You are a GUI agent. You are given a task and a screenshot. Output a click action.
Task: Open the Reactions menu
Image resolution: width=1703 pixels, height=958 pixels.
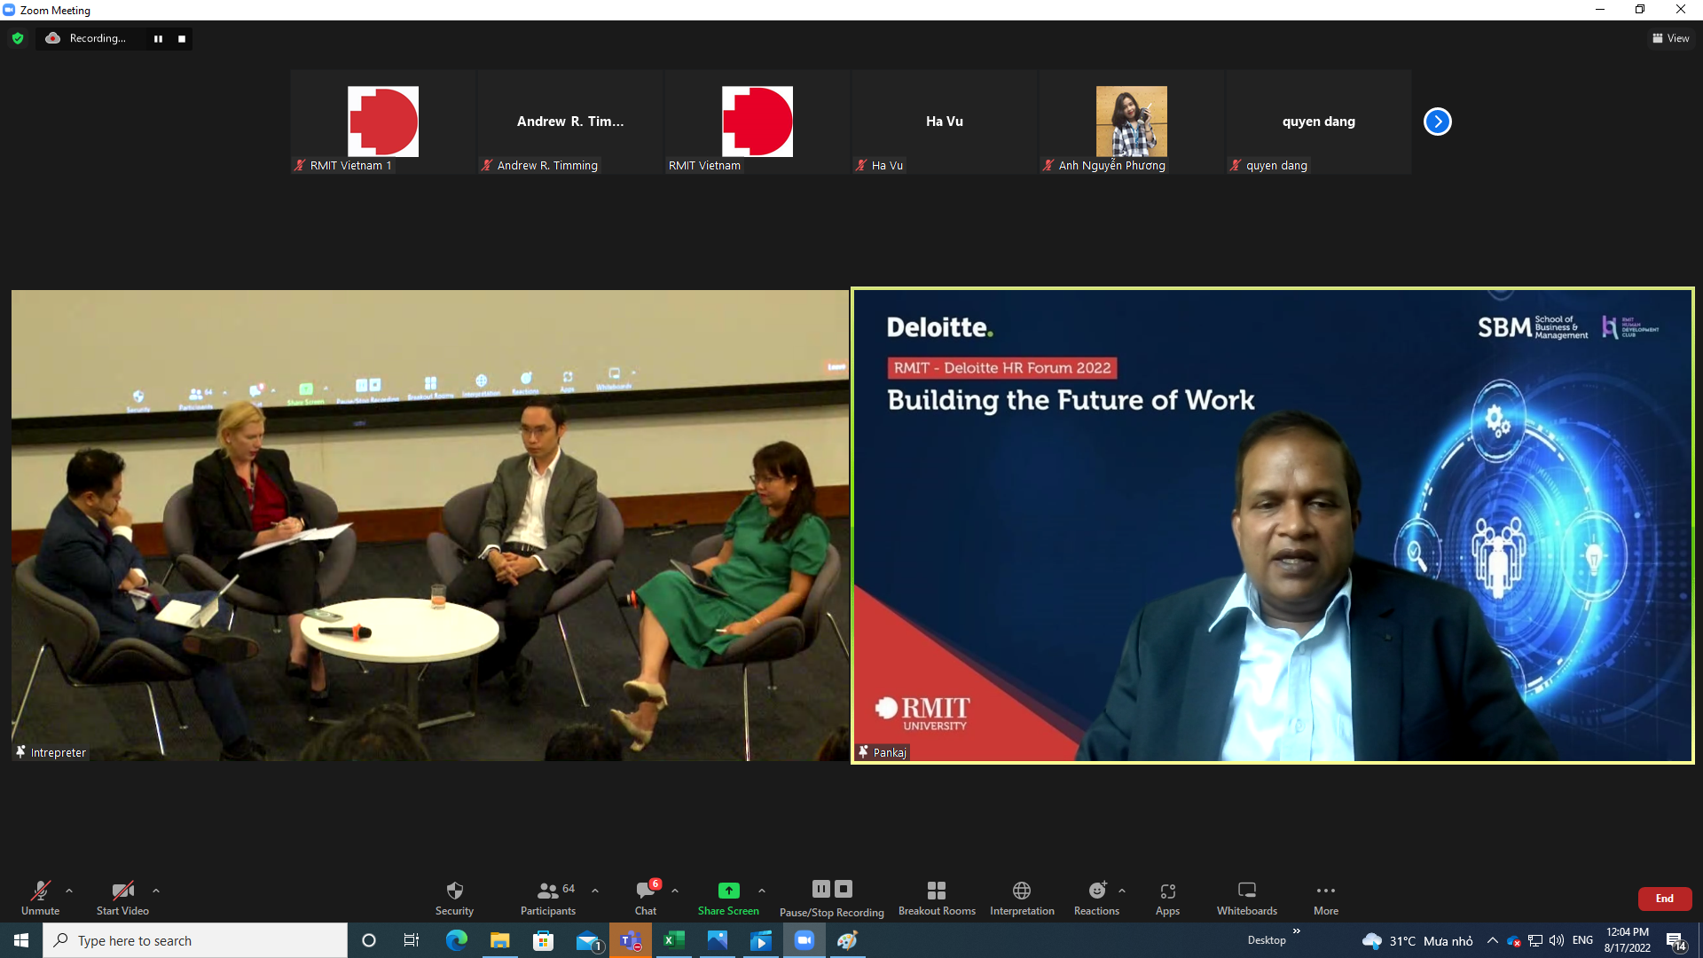[x=1097, y=898]
